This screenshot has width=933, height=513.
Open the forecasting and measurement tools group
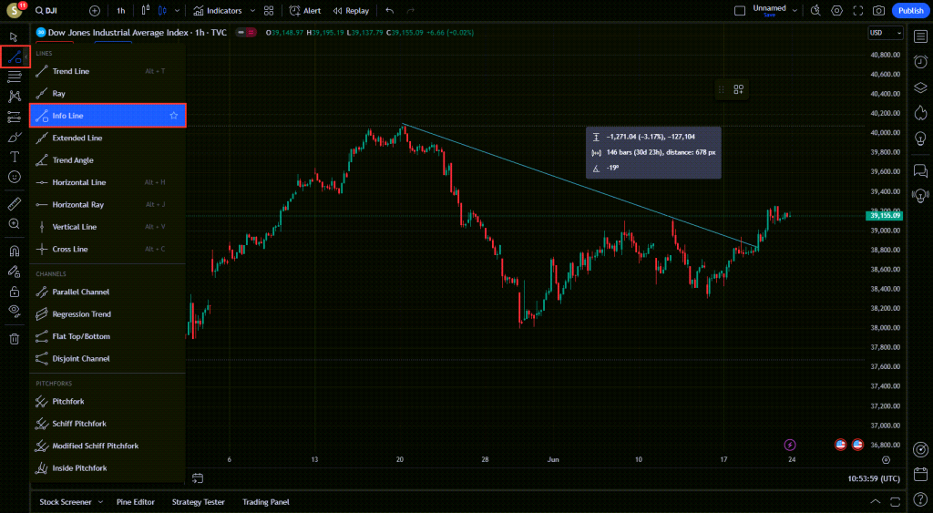pyautogui.click(x=15, y=117)
